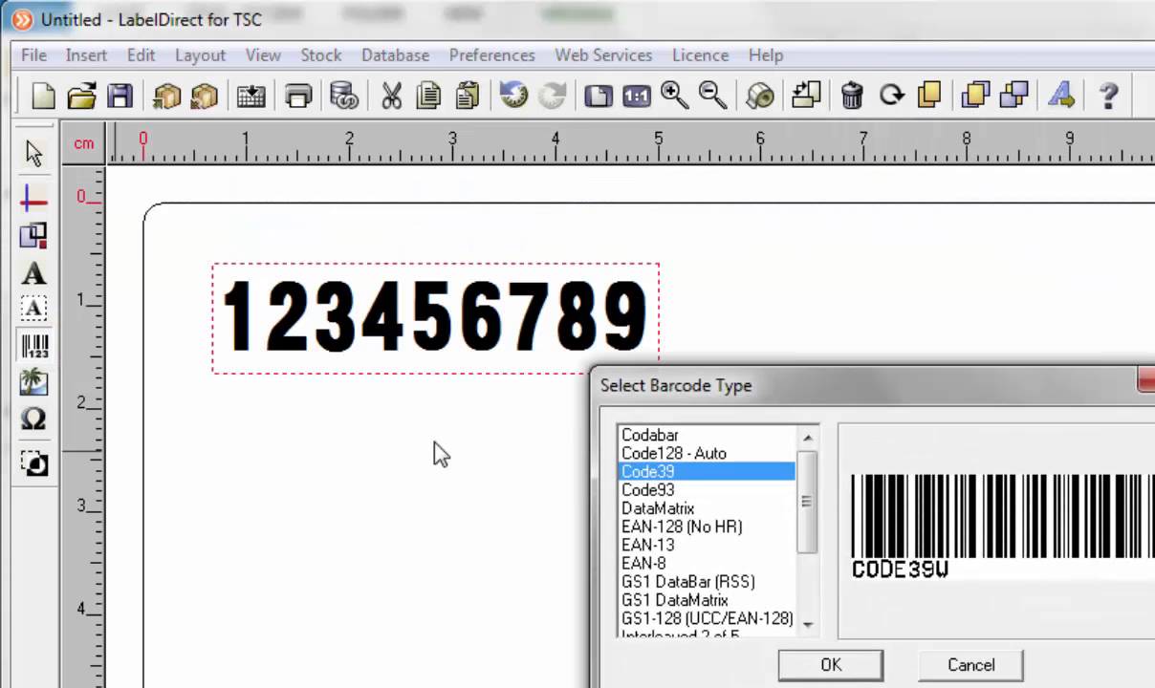Viewport: 1155px width, 688px height.
Task: Open the Preferences menu
Action: pos(491,55)
